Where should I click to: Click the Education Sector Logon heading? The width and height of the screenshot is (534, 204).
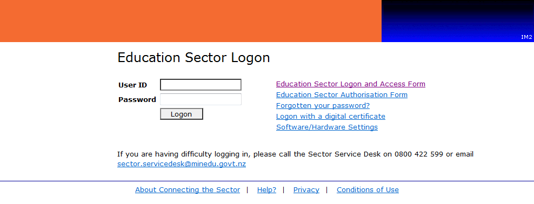193,58
